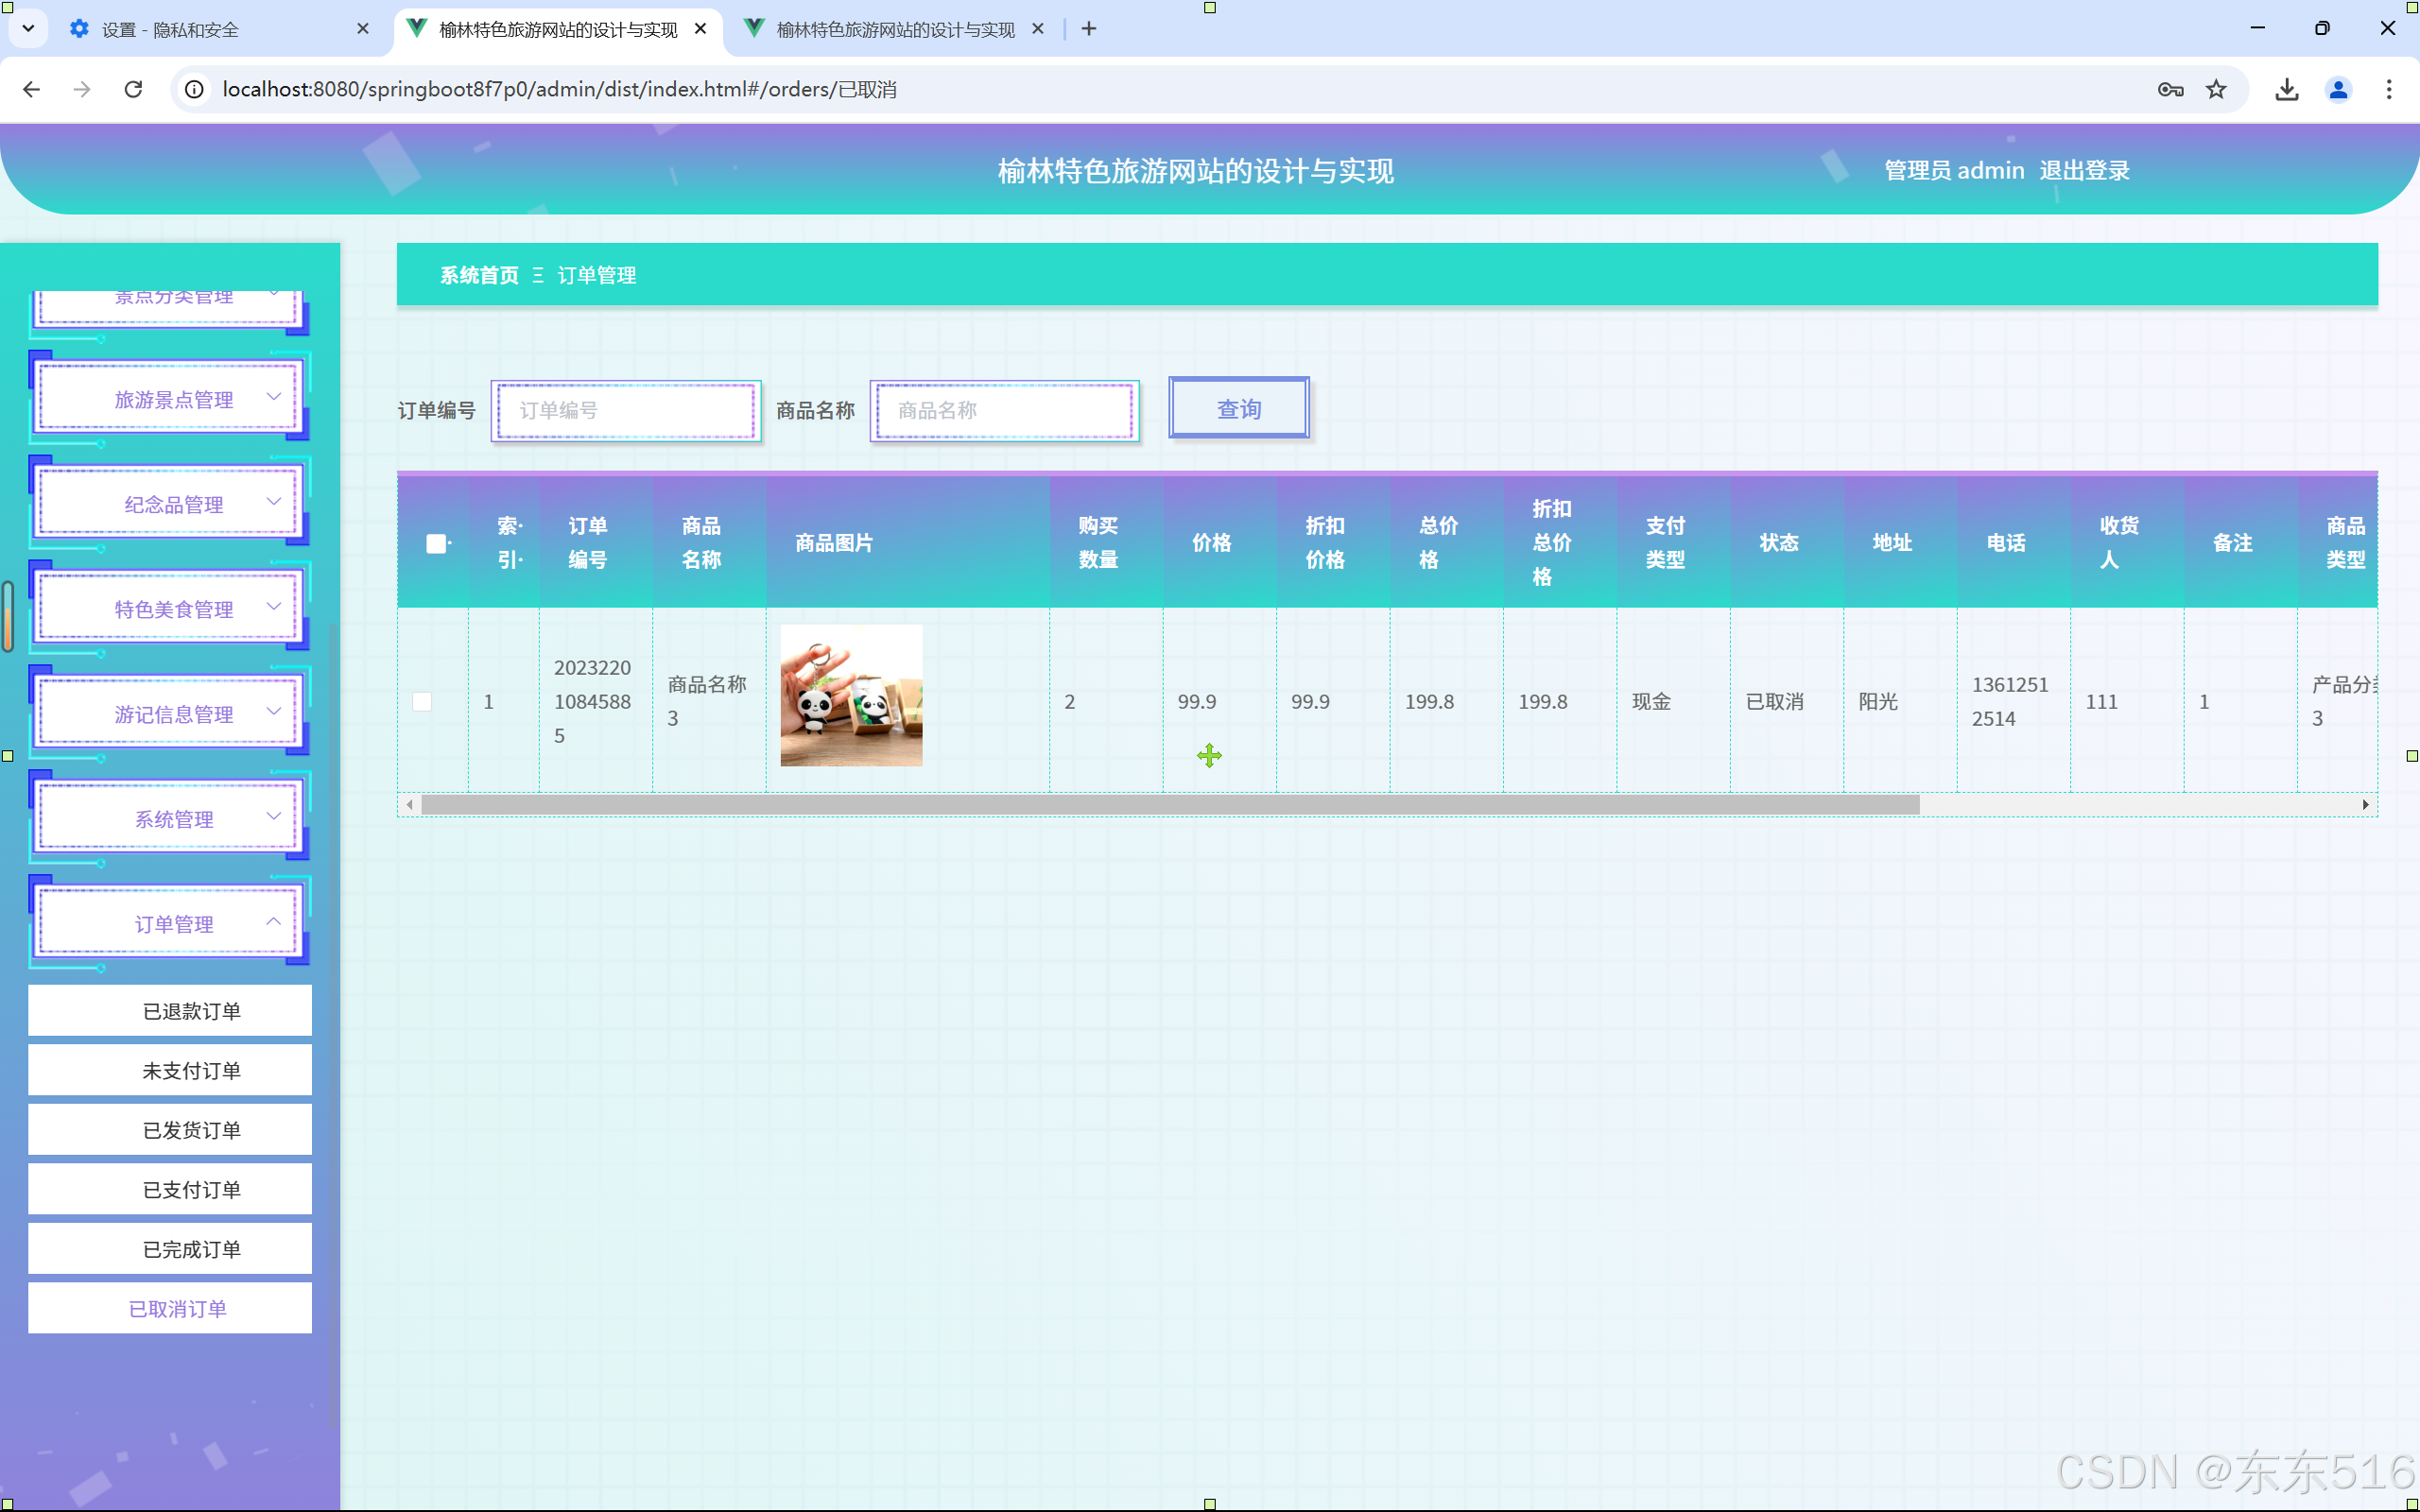Expand the 旅游景点管理 menu
This screenshot has height=1512, width=2420.
coord(172,399)
